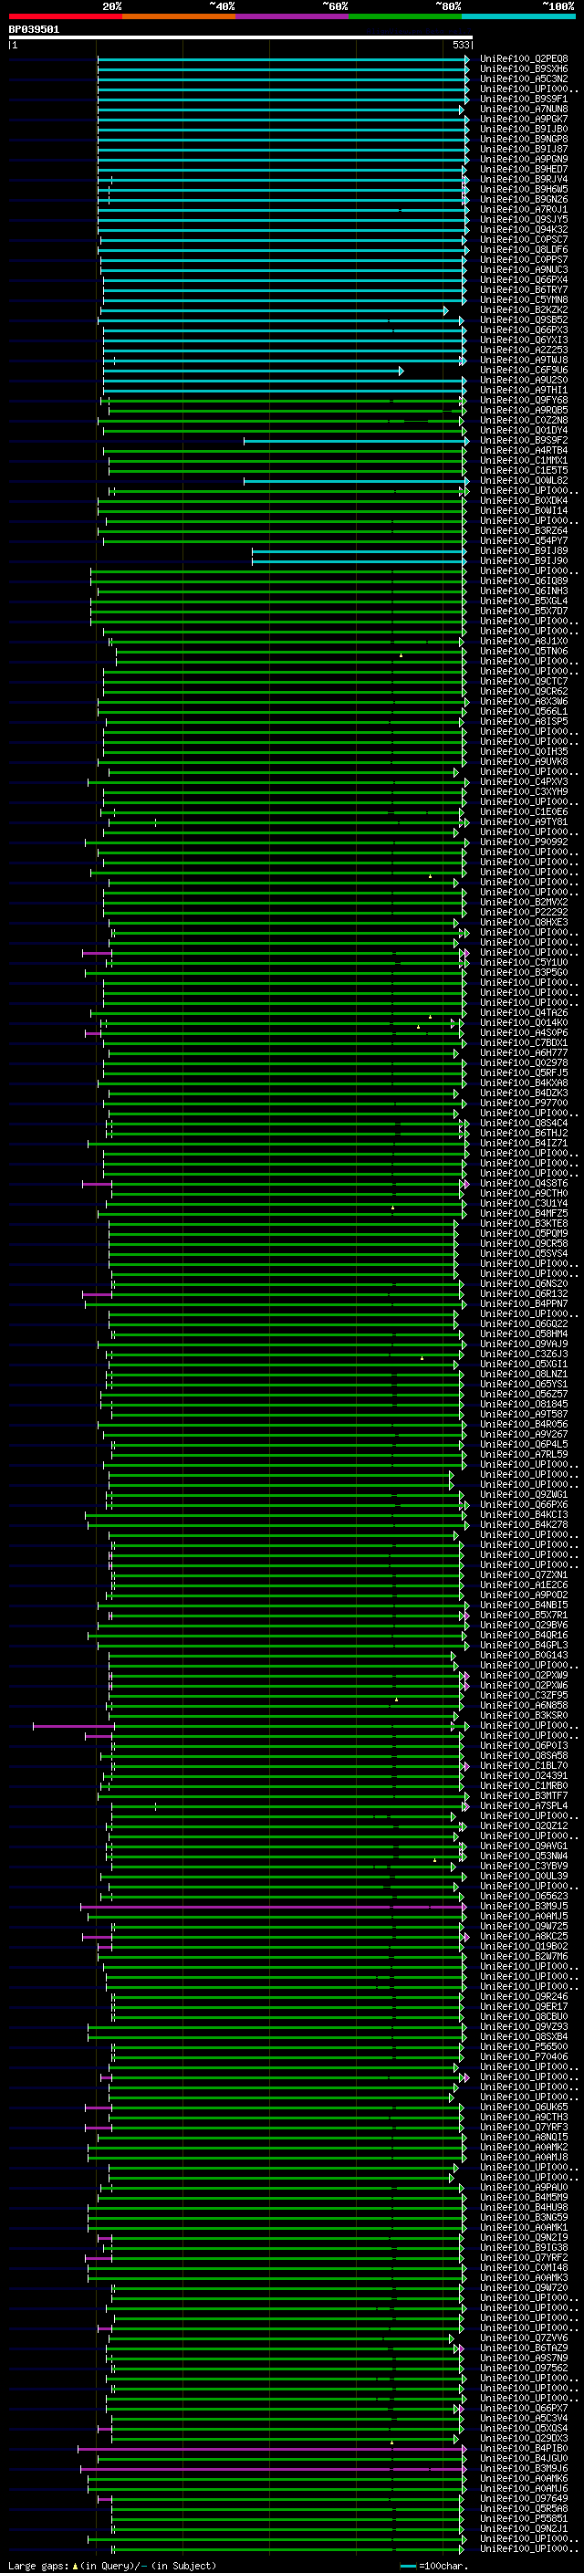Click the UniRef100_A4RTB4 label
This screenshot has height=2573, width=584.
tap(524, 451)
